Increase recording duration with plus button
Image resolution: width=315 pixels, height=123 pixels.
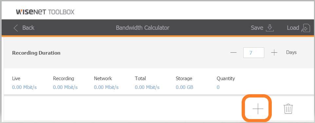pos(274,53)
